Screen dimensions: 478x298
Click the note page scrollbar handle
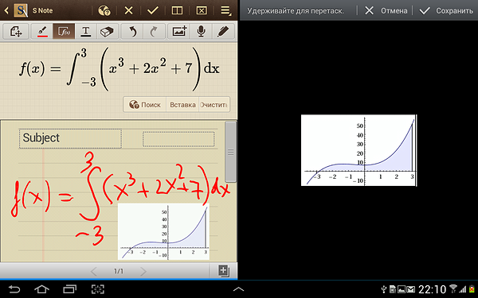(230, 152)
